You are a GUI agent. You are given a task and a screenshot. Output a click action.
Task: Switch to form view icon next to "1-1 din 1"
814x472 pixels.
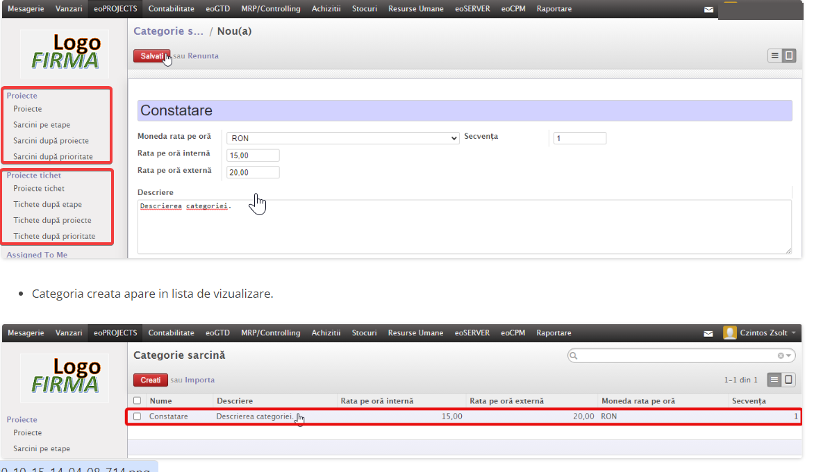pos(789,380)
